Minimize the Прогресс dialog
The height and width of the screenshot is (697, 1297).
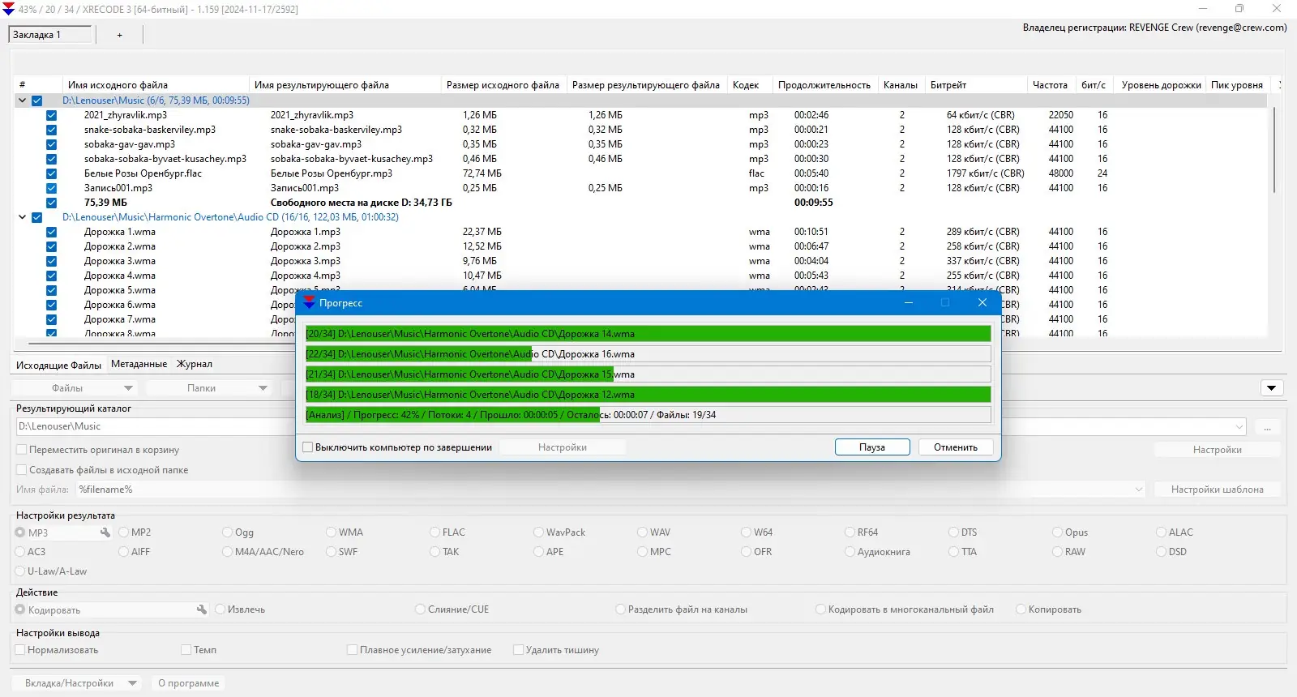coord(909,302)
